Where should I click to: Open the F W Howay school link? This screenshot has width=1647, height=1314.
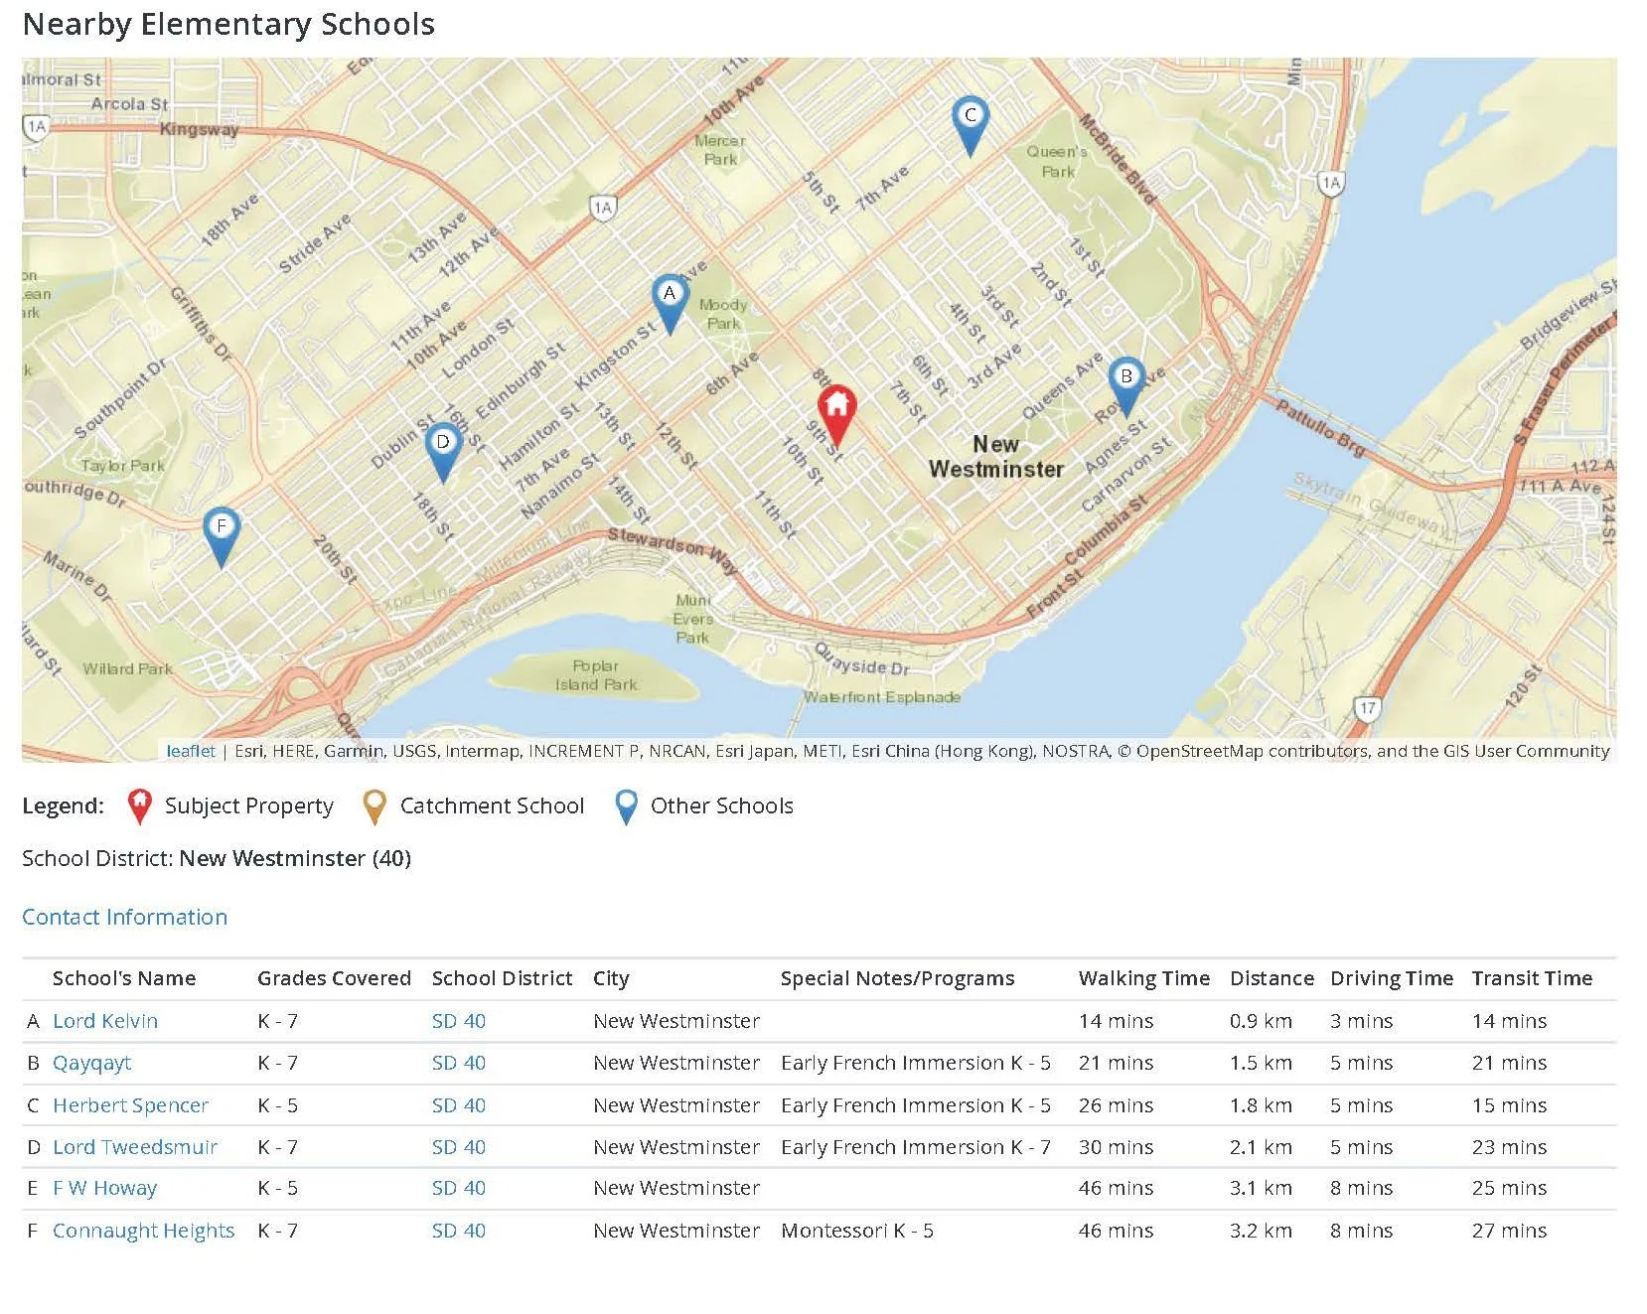(104, 1188)
